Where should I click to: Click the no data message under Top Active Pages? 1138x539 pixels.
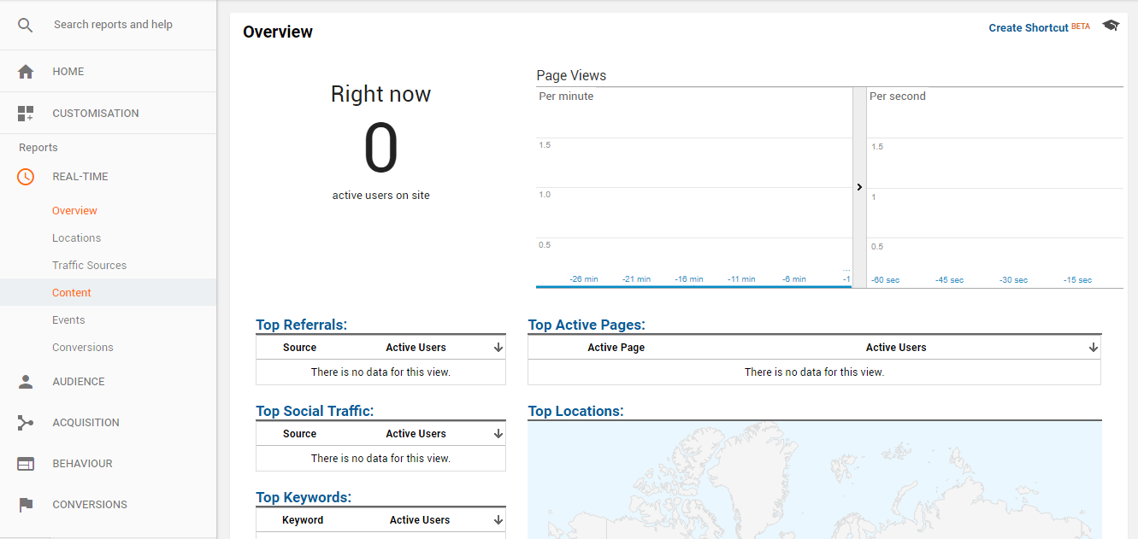(x=814, y=372)
